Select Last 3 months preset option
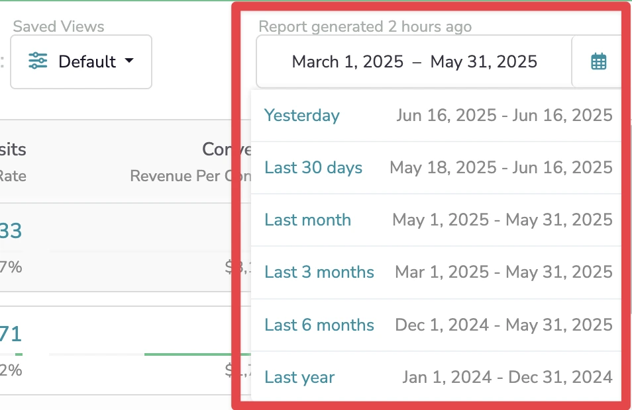The width and height of the screenshot is (632, 410). [x=319, y=272]
